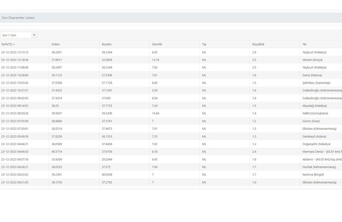Select the Gürün (Sivas) earthquake row
This screenshot has width=342, height=222.
point(171,121)
